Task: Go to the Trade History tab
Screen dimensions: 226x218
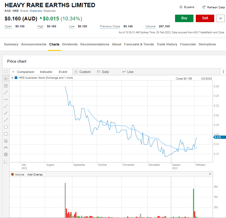Action: [x=167, y=44]
